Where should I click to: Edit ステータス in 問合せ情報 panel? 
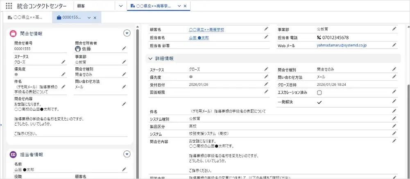point(63,62)
